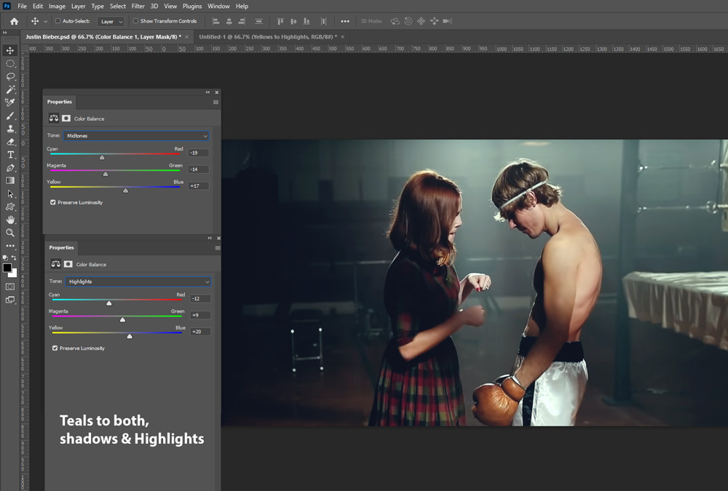728x491 pixels.
Task: Select the Zoom tool
Action: 10,233
